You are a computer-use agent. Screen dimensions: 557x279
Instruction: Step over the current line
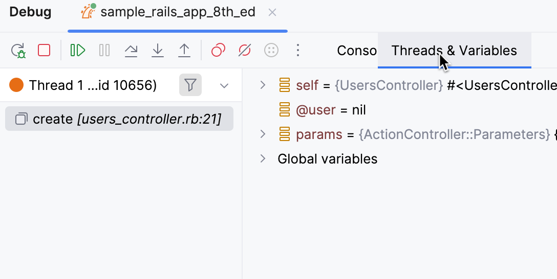131,50
